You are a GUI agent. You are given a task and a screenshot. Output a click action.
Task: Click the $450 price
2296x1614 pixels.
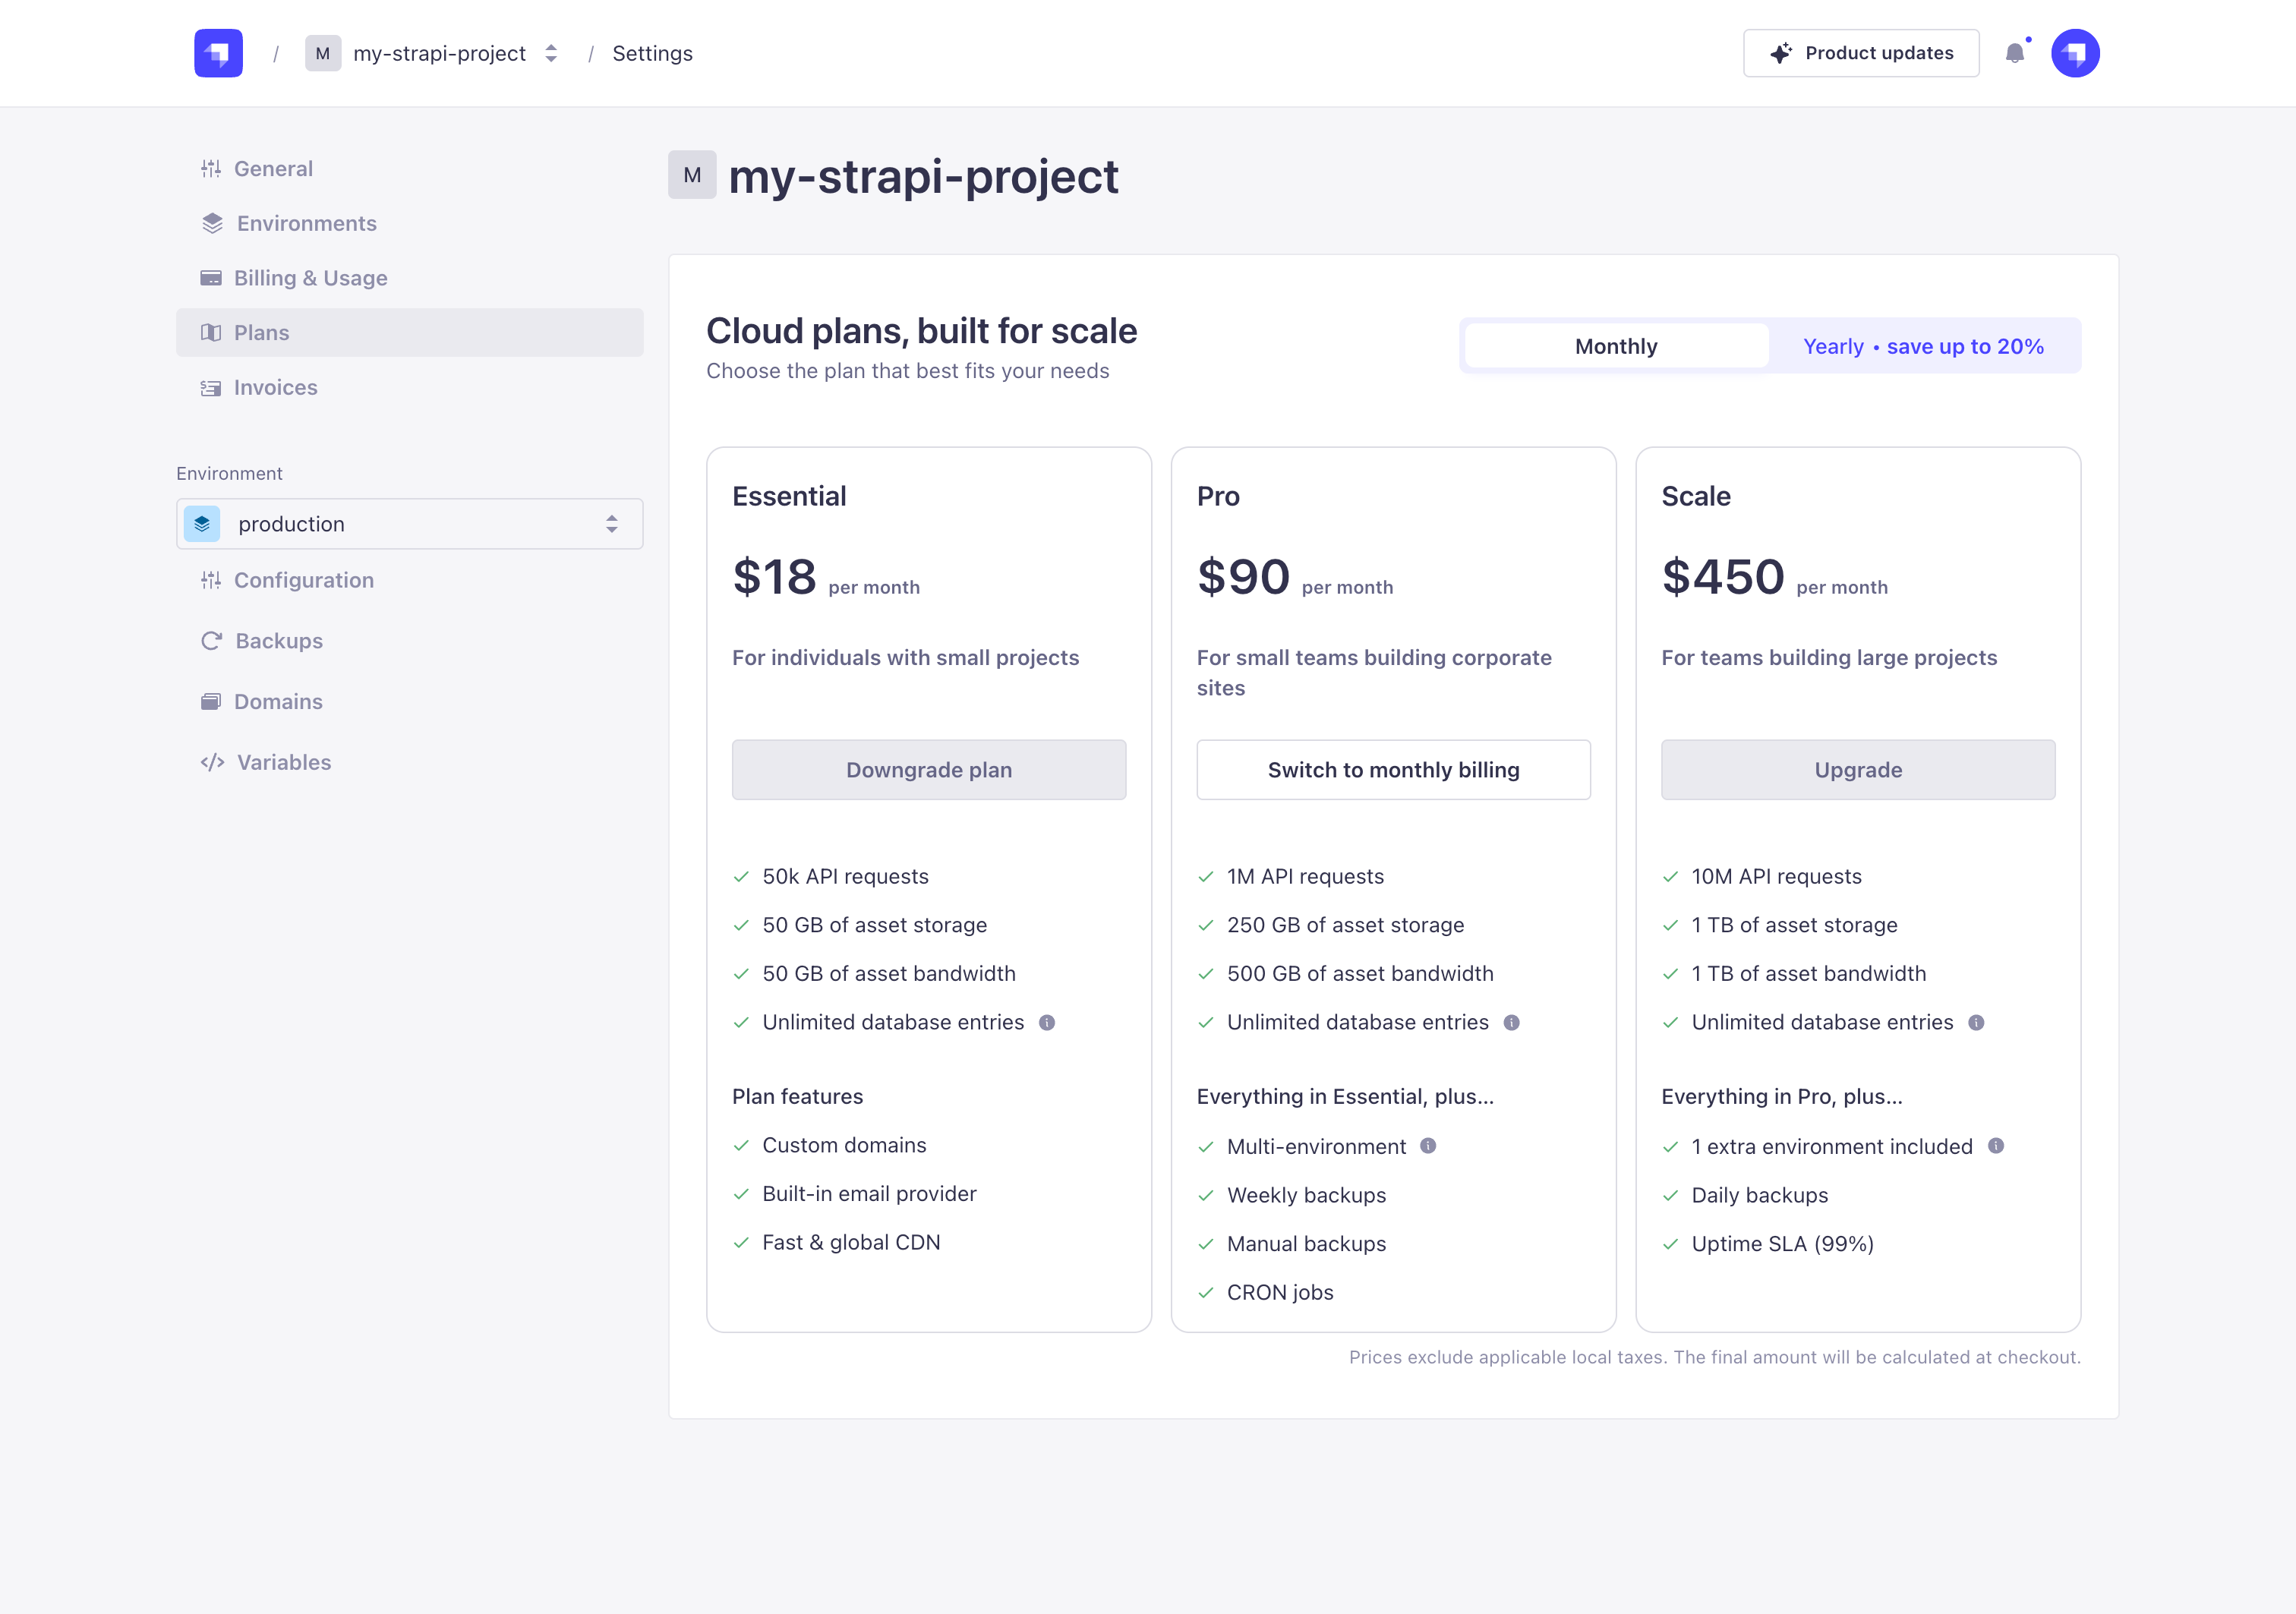pos(1723,577)
